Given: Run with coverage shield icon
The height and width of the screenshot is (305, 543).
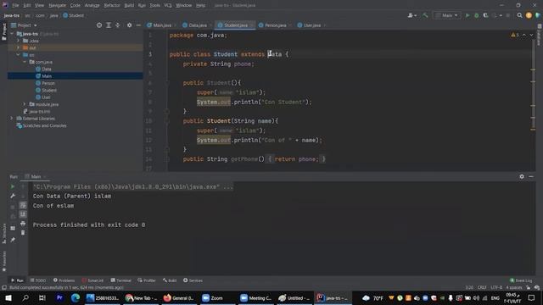Looking at the screenshot, I should pyautogui.click(x=485, y=15).
